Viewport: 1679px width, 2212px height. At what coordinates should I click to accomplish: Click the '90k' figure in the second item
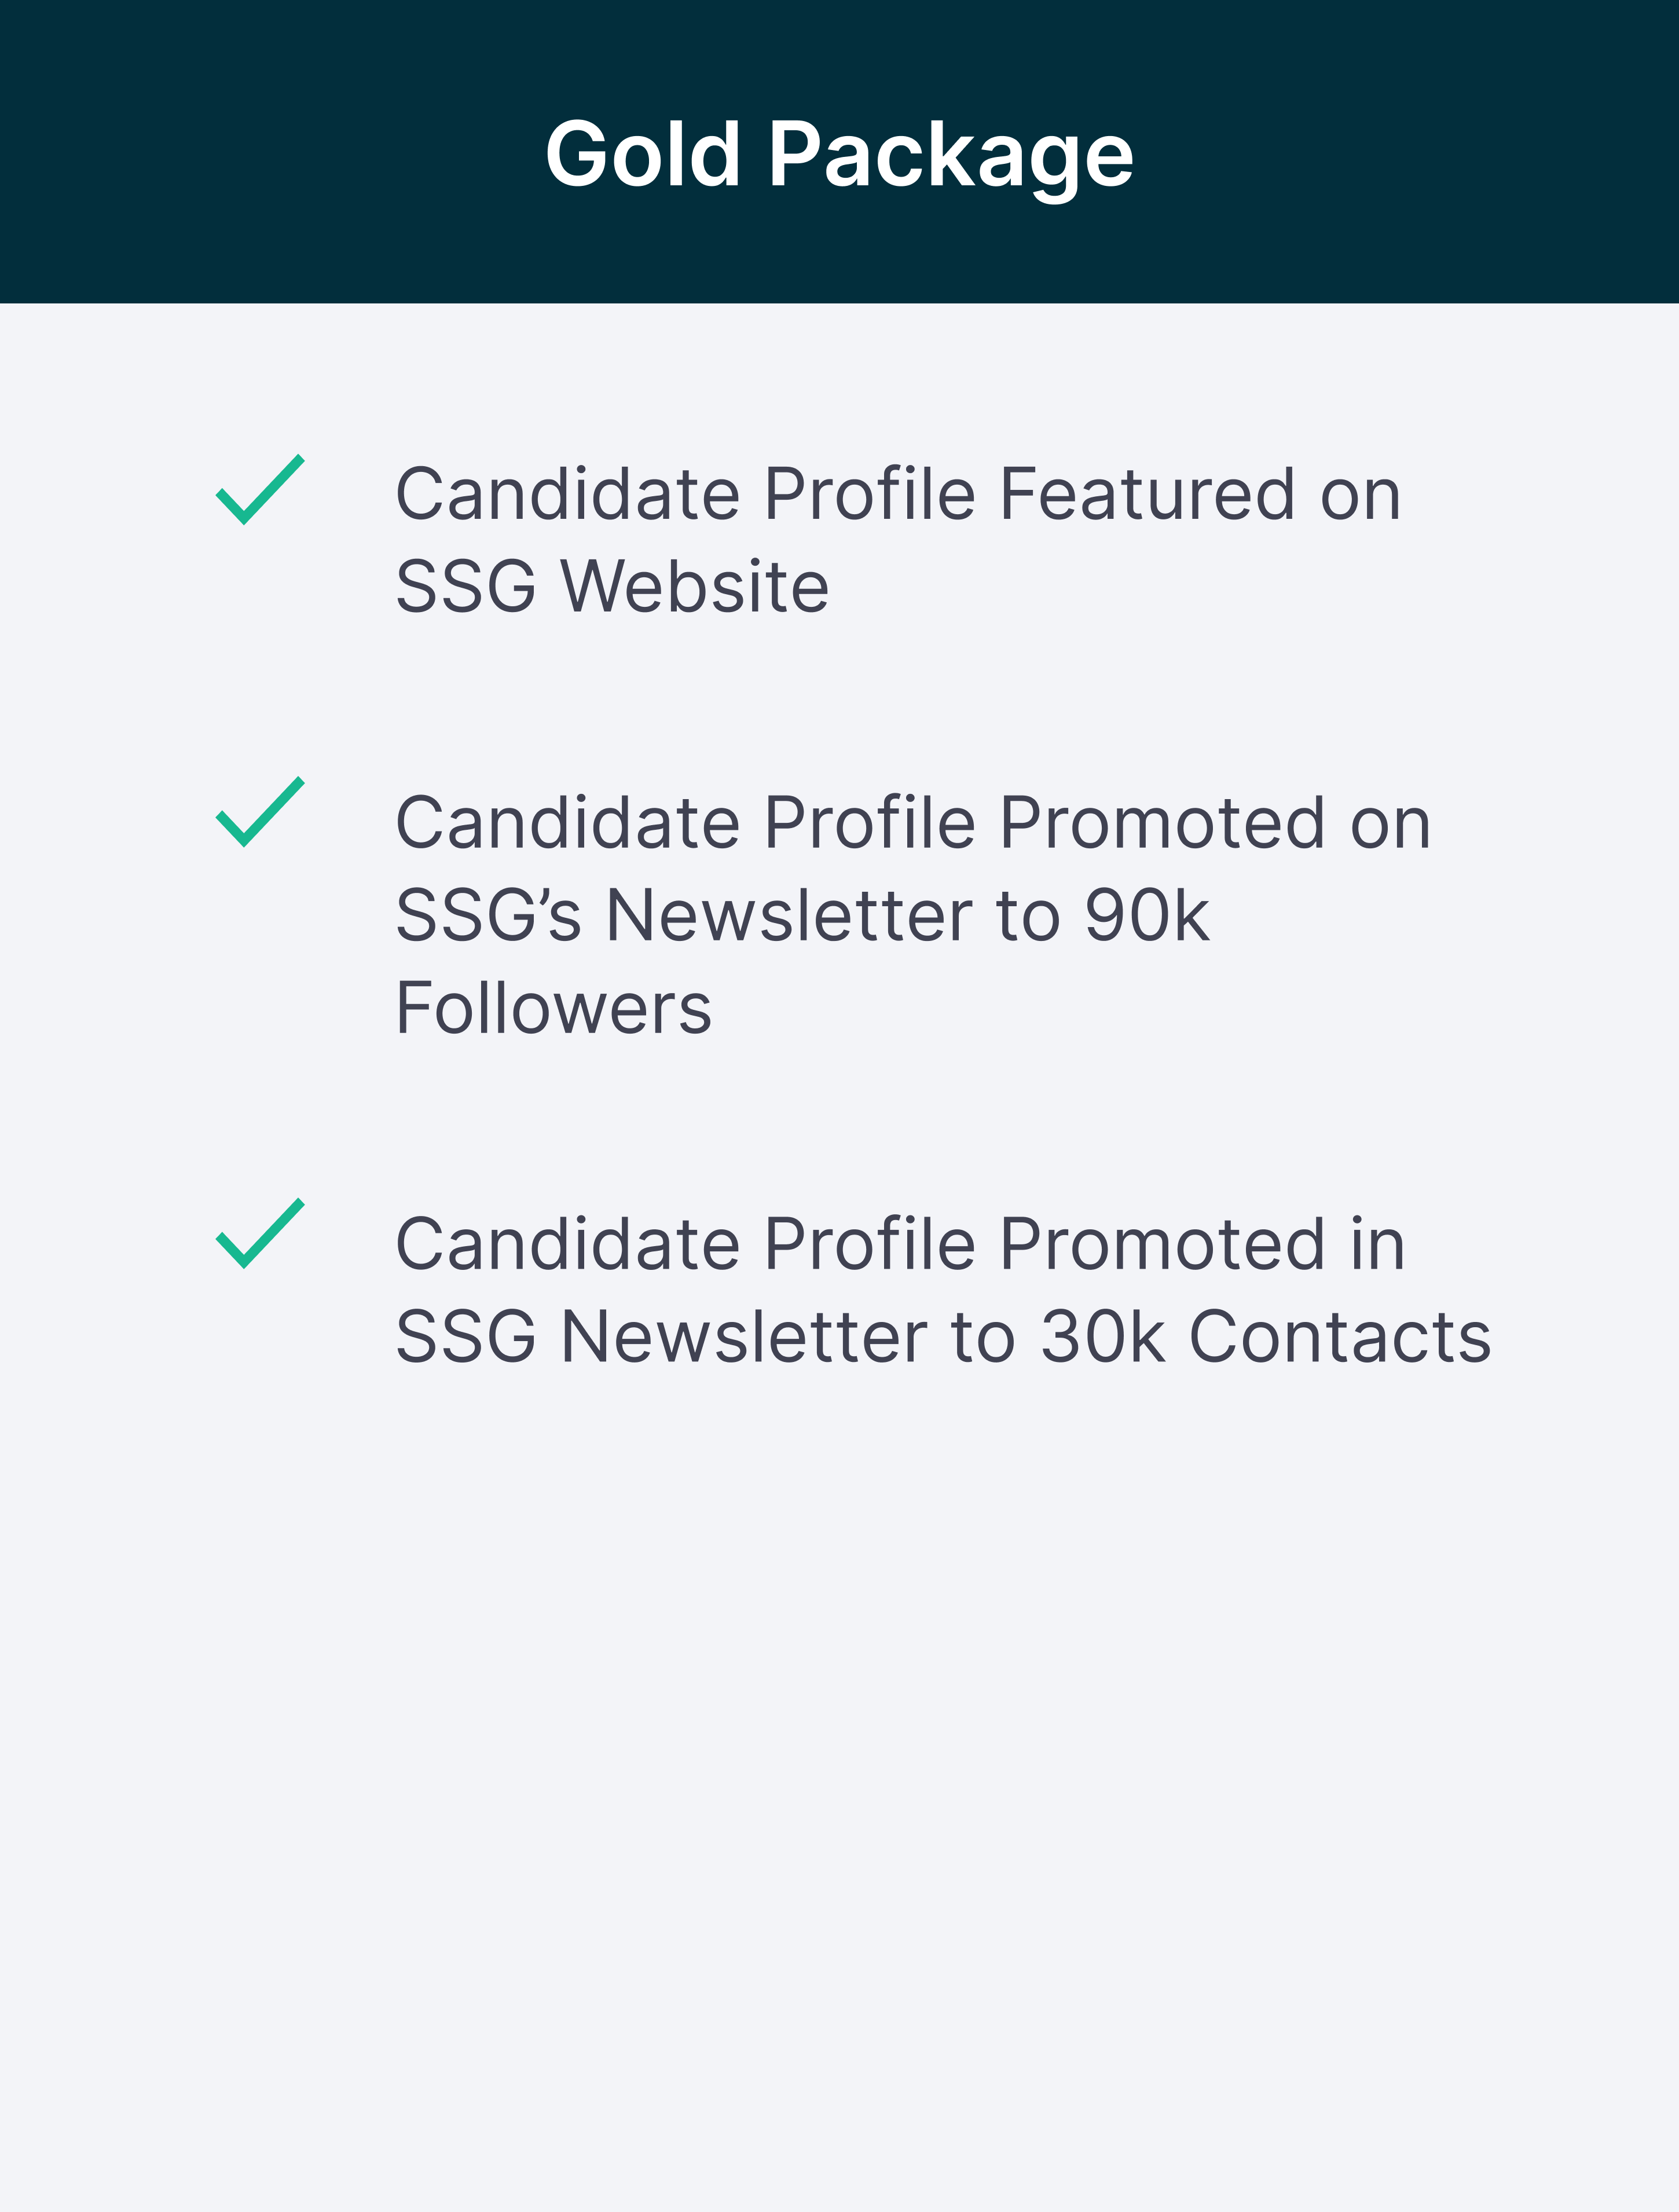coord(1148,915)
